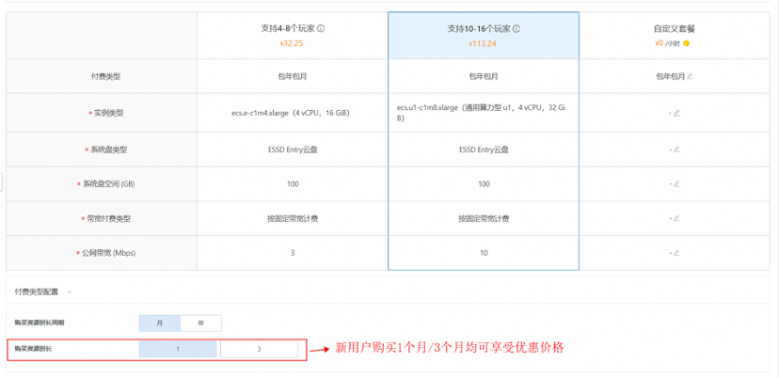Click ESSD Entry云盘 in 10-16 players column

click(x=484, y=150)
